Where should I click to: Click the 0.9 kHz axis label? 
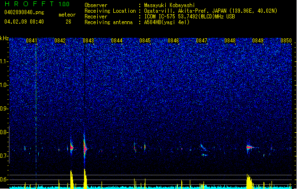click(x=4, y=109)
